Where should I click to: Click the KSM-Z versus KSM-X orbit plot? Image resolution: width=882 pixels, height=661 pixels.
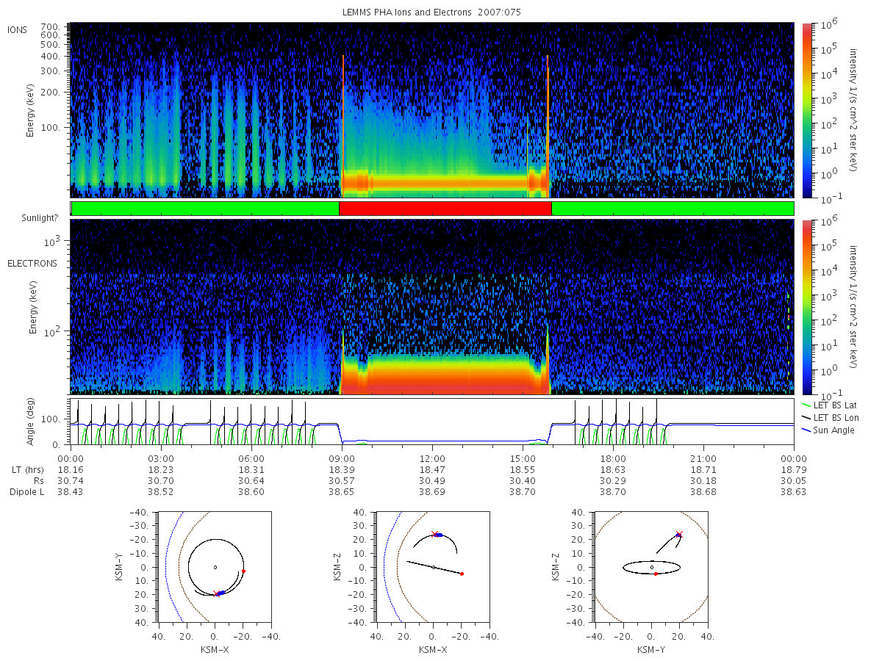[x=433, y=567]
